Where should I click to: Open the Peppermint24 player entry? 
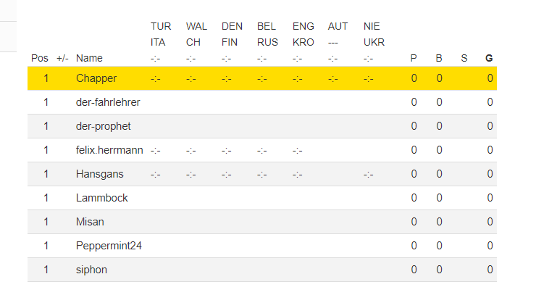click(x=109, y=246)
